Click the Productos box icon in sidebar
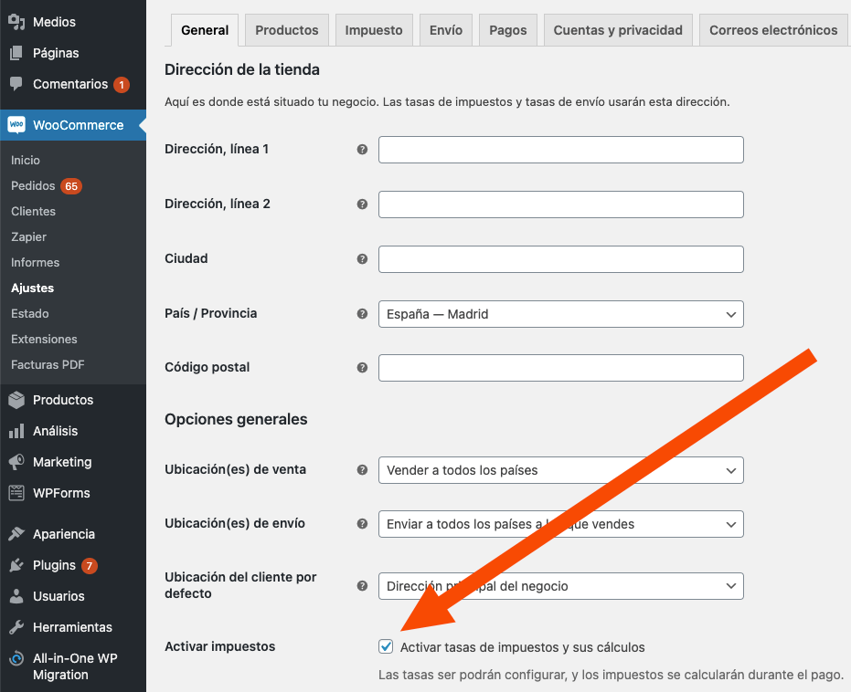The height and width of the screenshot is (692, 851). (x=16, y=400)
